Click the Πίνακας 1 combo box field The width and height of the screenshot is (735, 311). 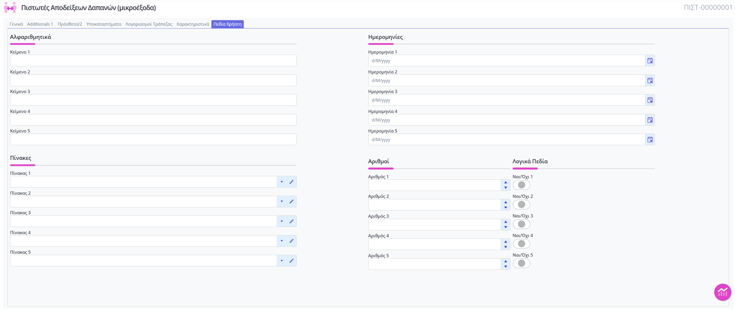tap(144, 182)
